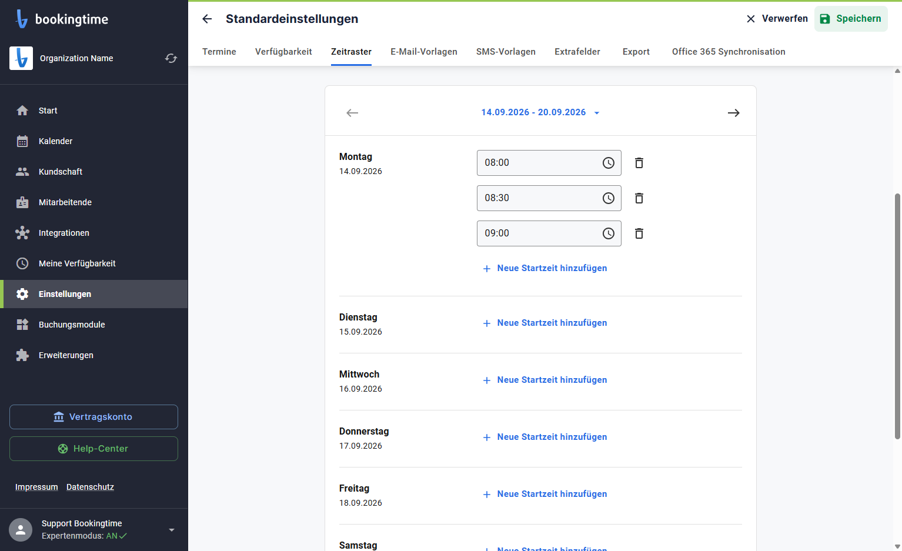The height and width of the screenshot is (551, 902).
Task: Open Start from sidebar
Action: point(94,111)
